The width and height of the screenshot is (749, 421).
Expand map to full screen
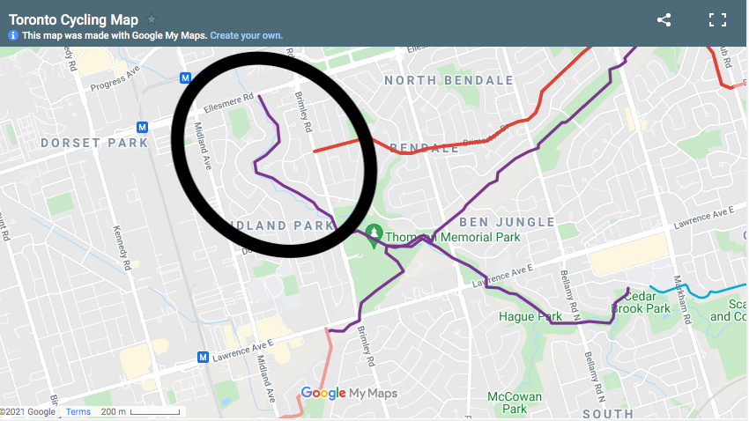point(717,19)
